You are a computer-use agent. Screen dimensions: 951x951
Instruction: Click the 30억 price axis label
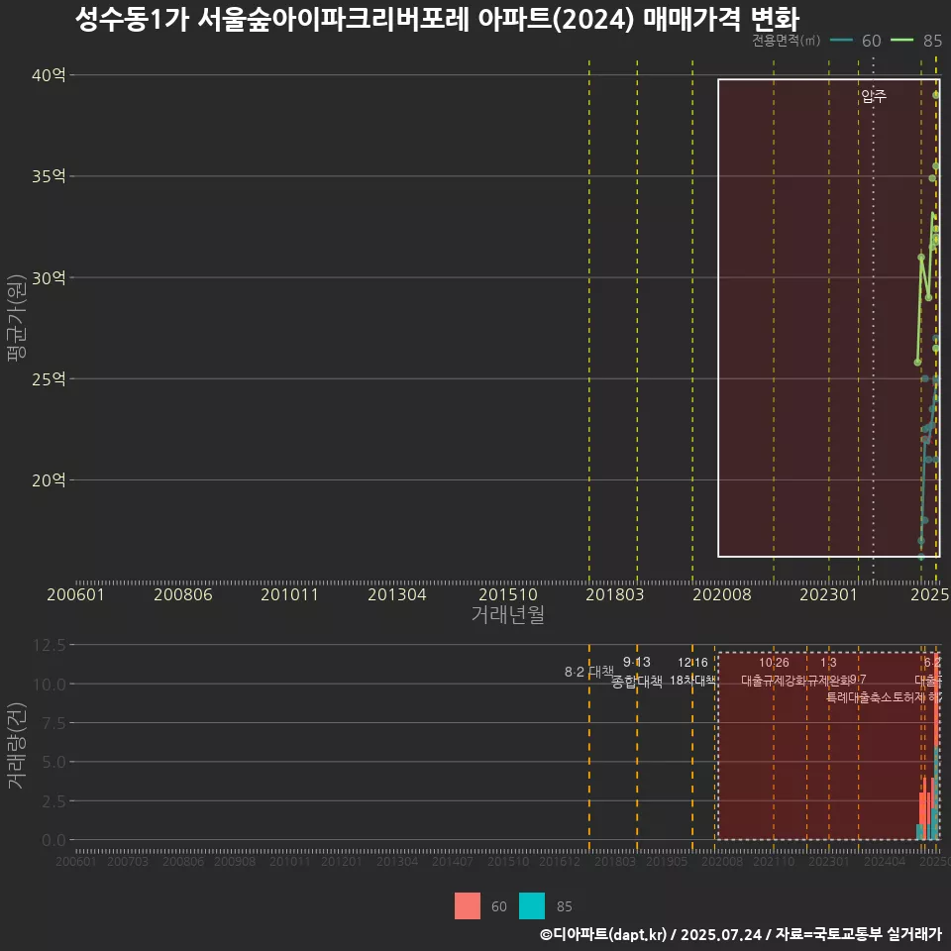coord(49,277)
